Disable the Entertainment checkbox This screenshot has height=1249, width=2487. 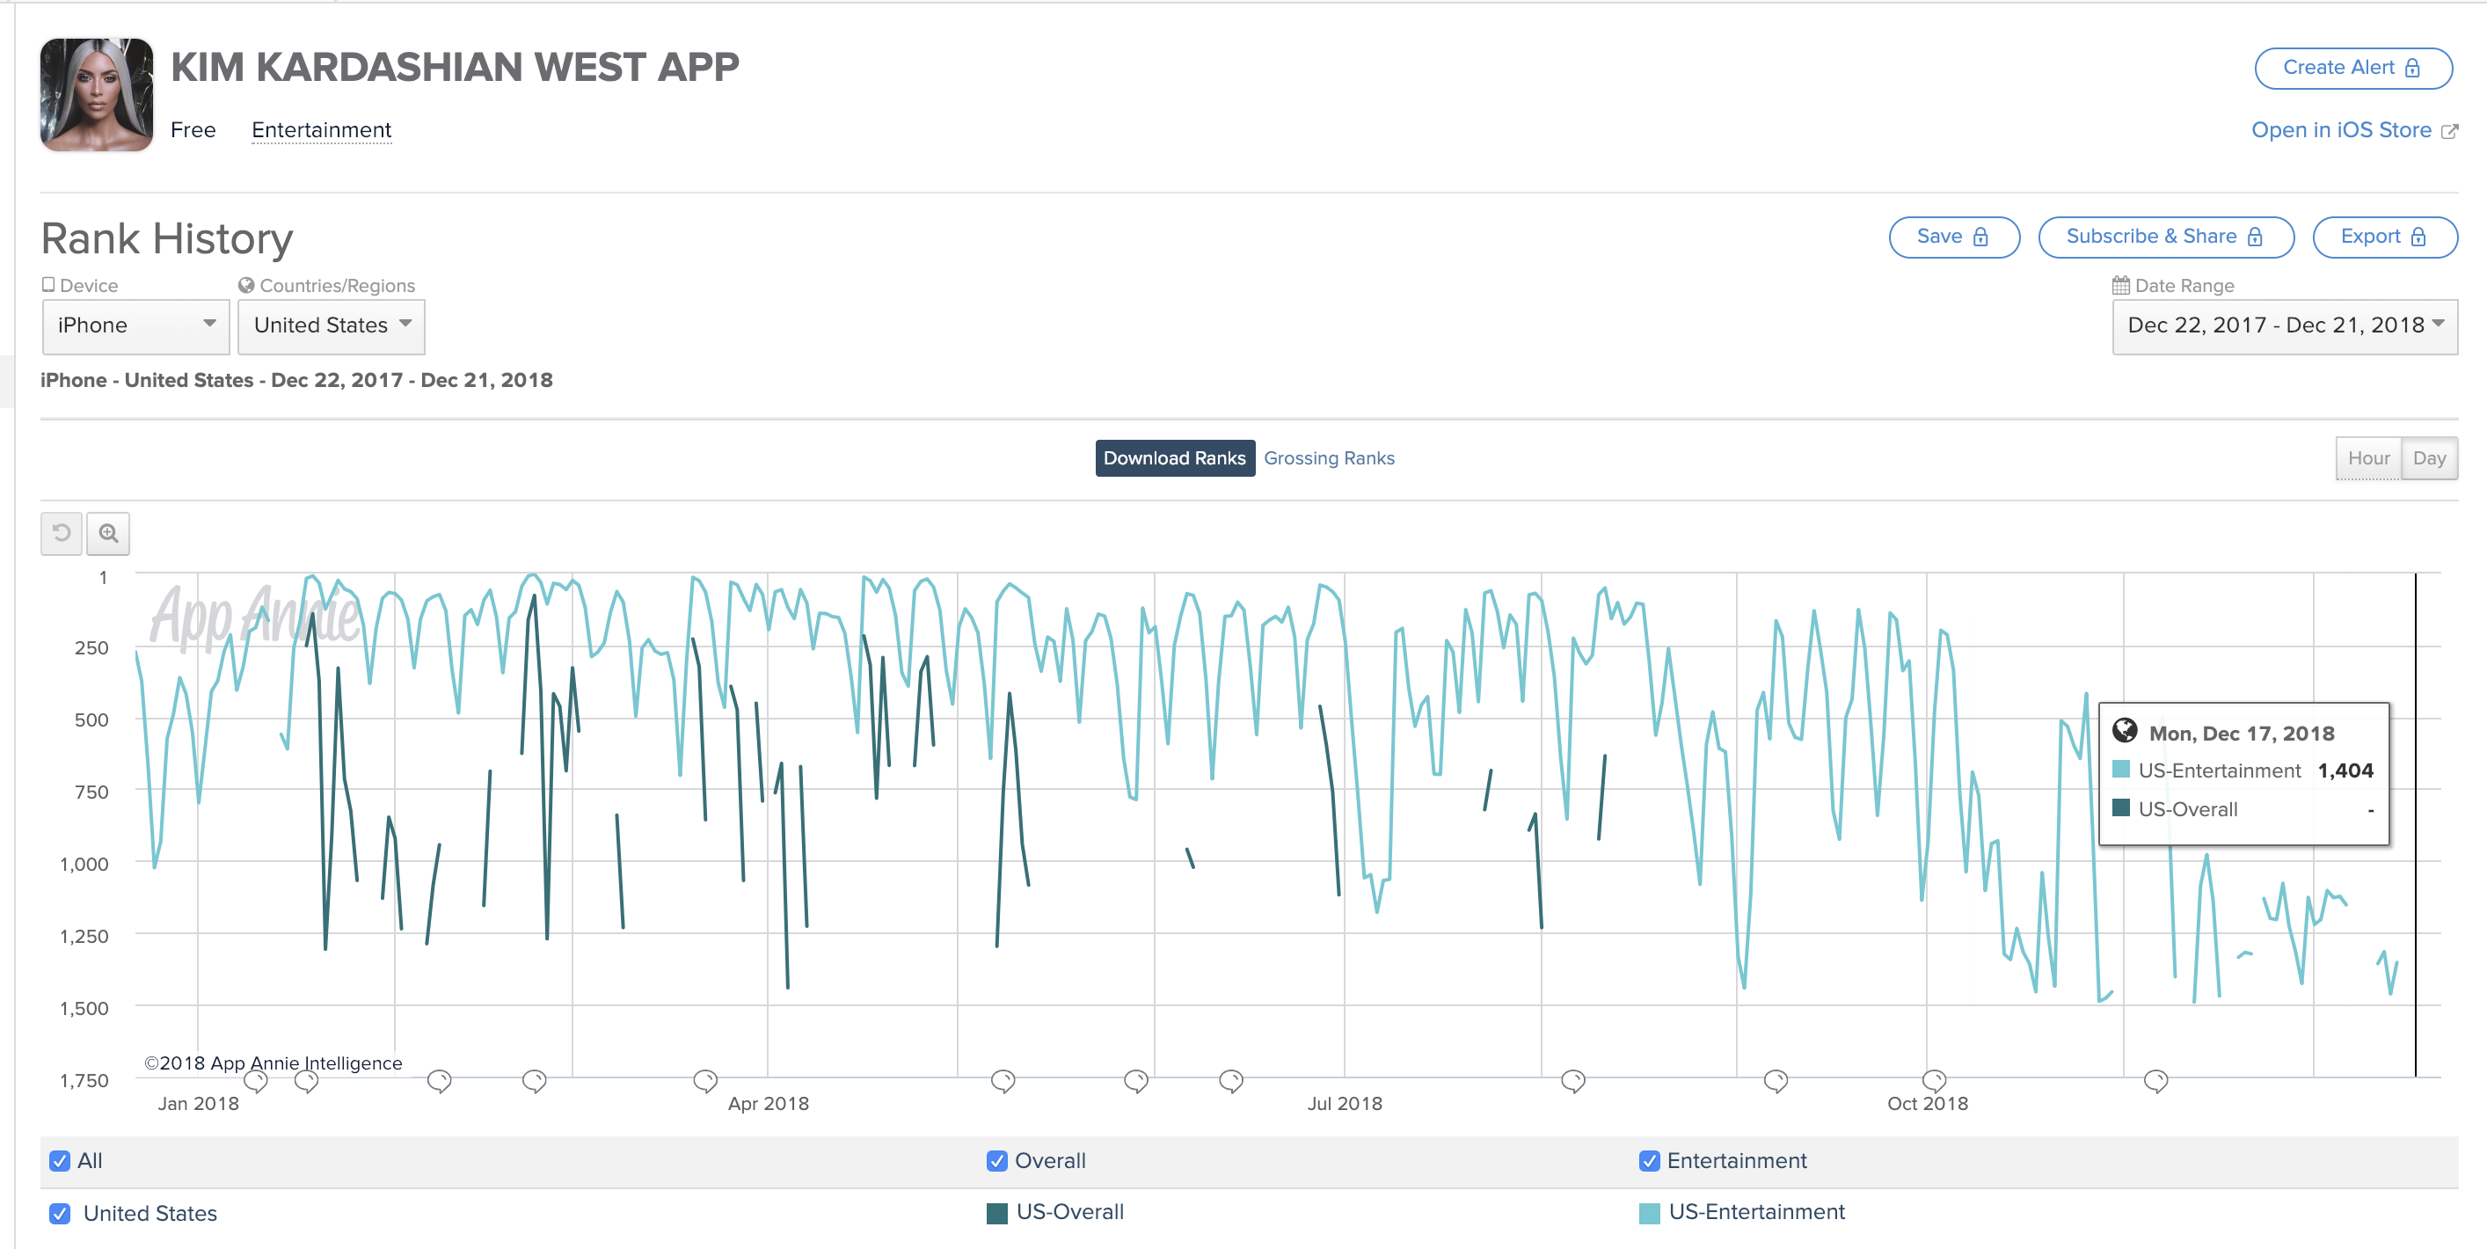pos(1649,1161)
